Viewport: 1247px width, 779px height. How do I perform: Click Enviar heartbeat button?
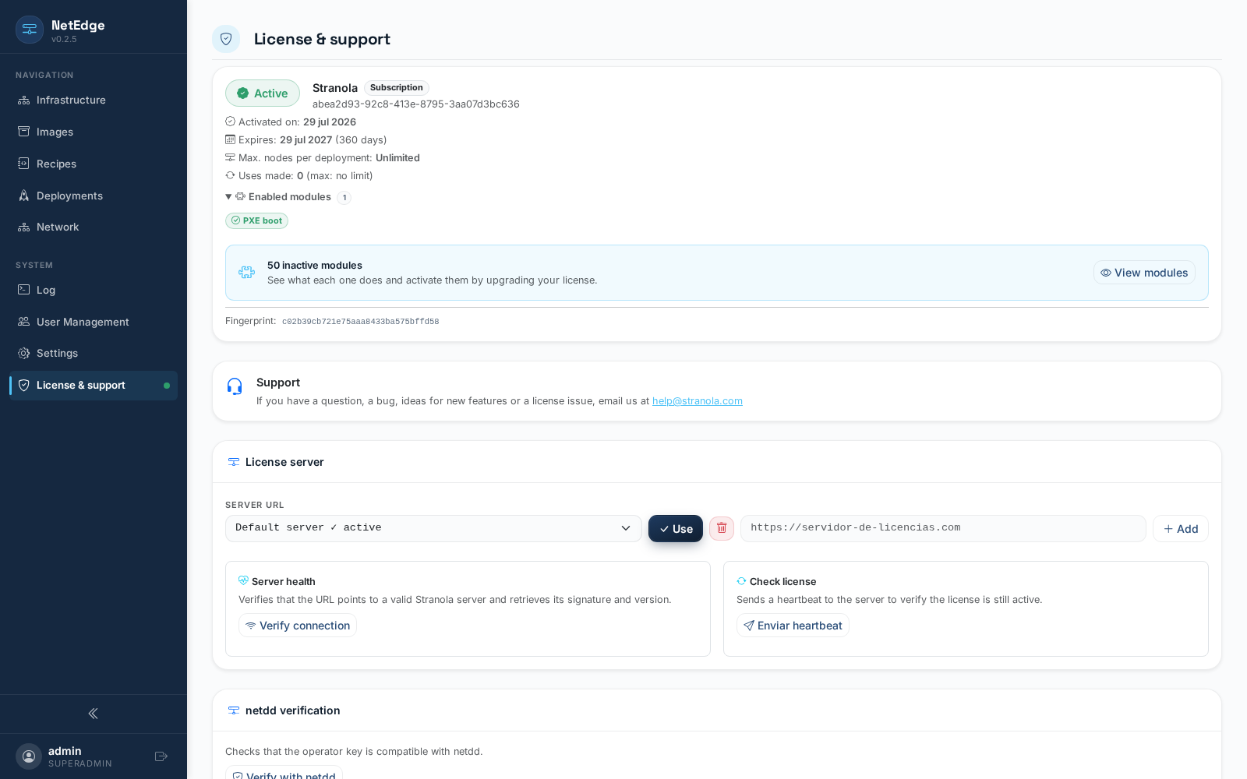[x=793, y=626]
